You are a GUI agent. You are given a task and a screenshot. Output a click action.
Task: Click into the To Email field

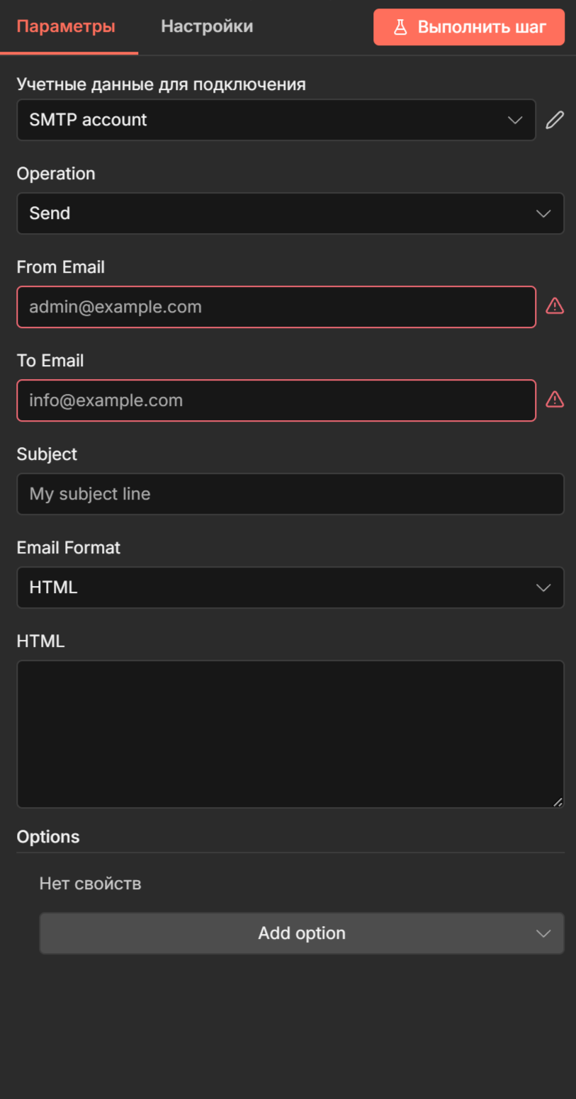tap(276, 400)
